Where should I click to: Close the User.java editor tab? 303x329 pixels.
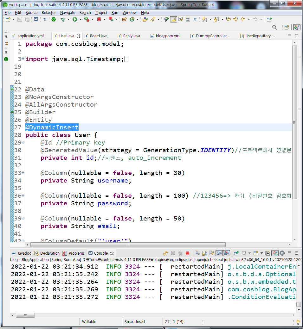(x=78, y=36)
